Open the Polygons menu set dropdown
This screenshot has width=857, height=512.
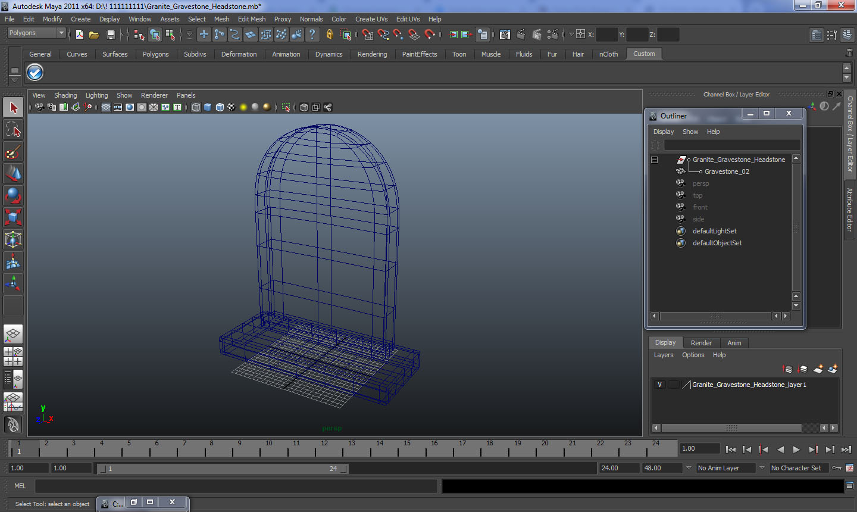(36, 33)
